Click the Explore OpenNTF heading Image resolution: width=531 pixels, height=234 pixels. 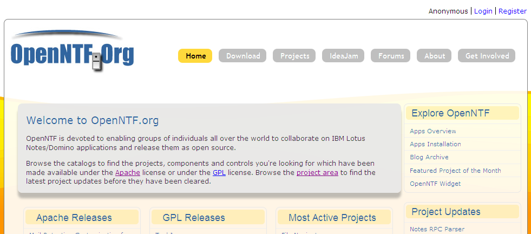[450, 113]
